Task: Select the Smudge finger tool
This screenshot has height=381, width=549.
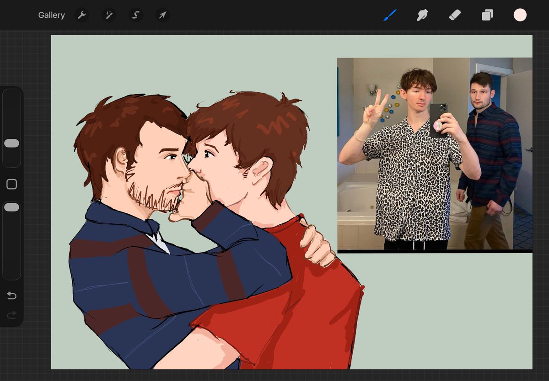Action: (x=422, y=15)
